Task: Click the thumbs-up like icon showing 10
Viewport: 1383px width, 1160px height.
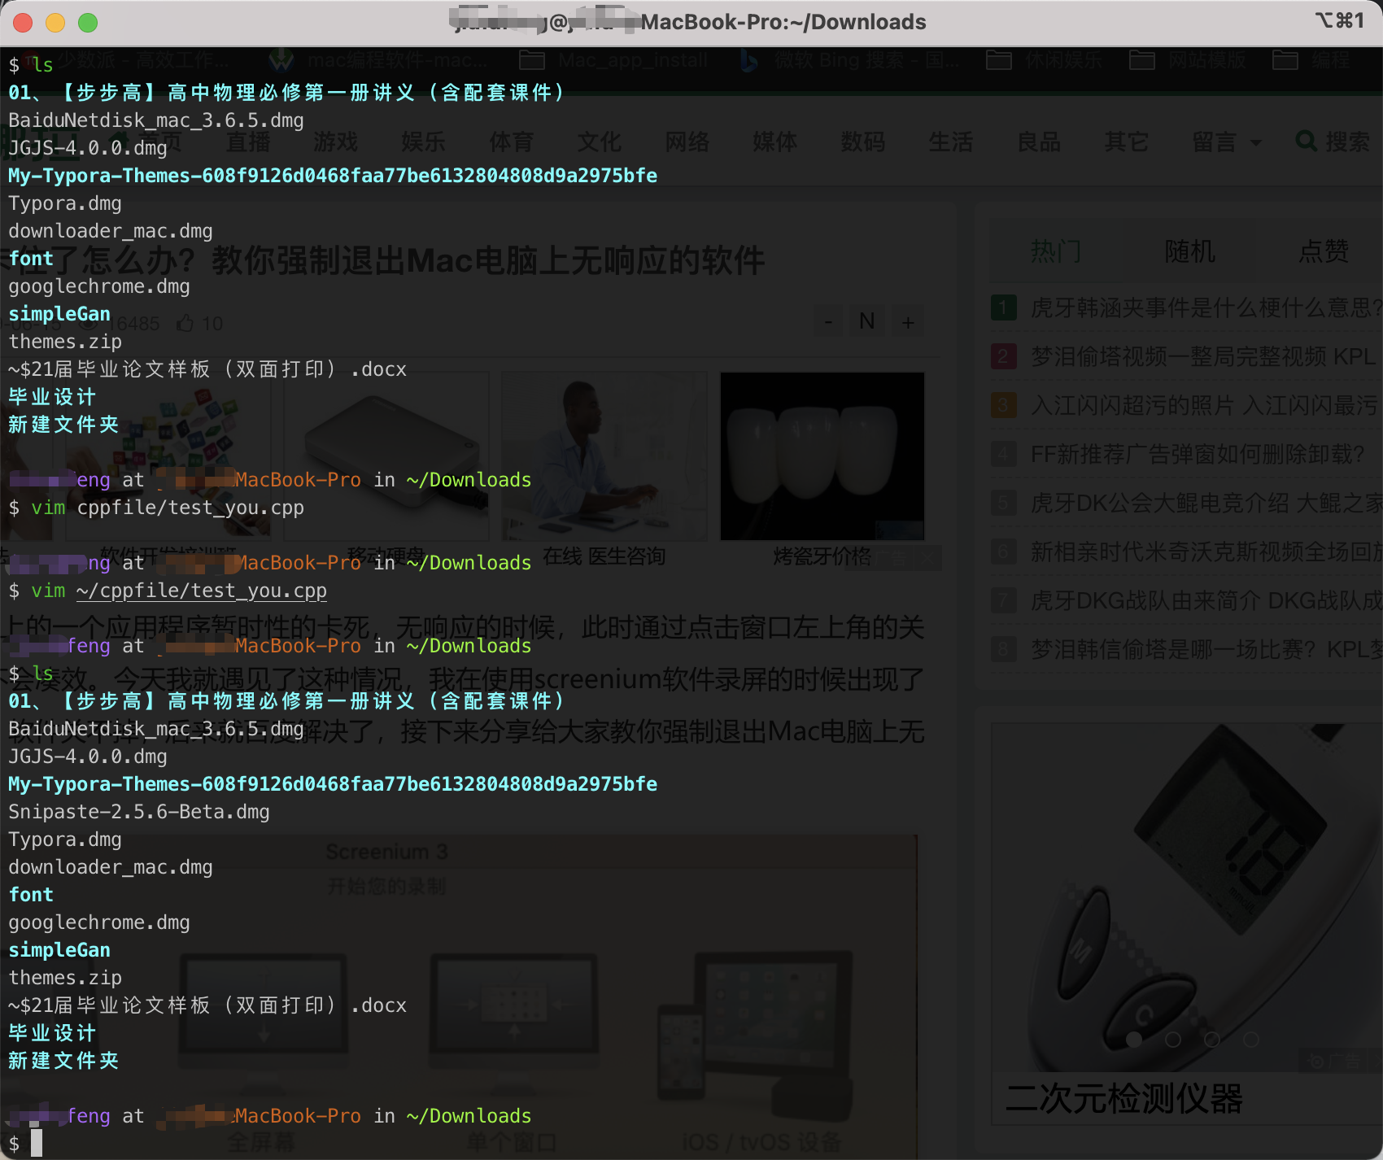Action: (186, 323)
